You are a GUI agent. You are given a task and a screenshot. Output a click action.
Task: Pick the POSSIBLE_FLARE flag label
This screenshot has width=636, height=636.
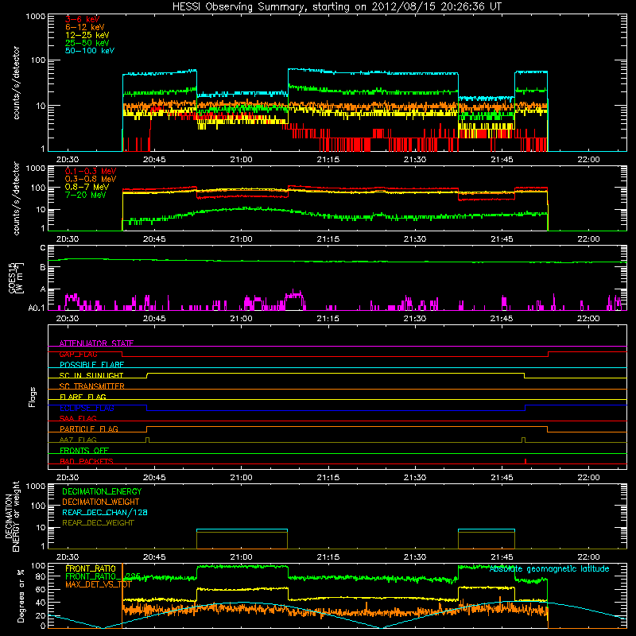pos(91,365)
